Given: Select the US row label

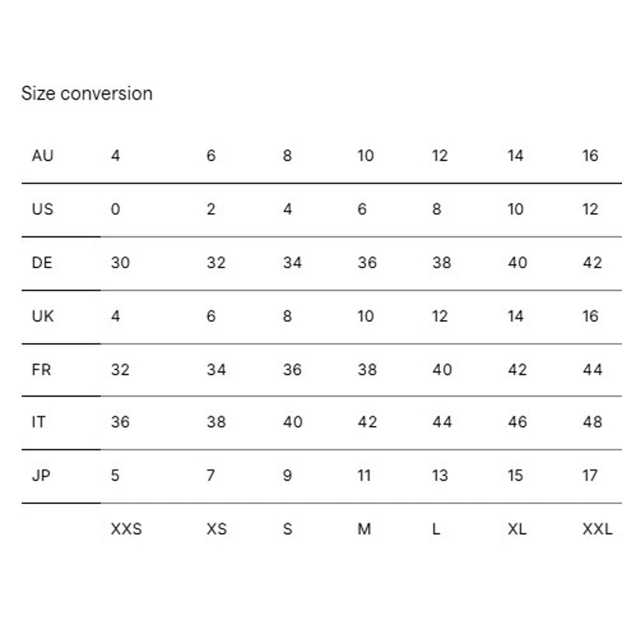Looking at the screenshot, I should click(43, 209).
